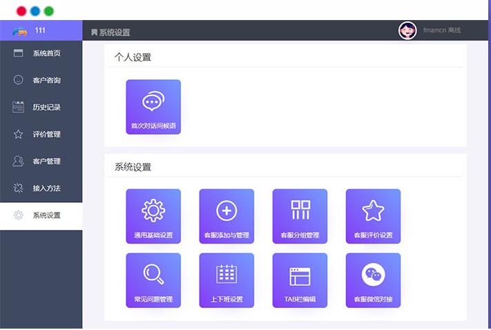This screenshot has width=491, height=330.
Task: Go to 系统首页 in sidebar
Action: point(41,53)
